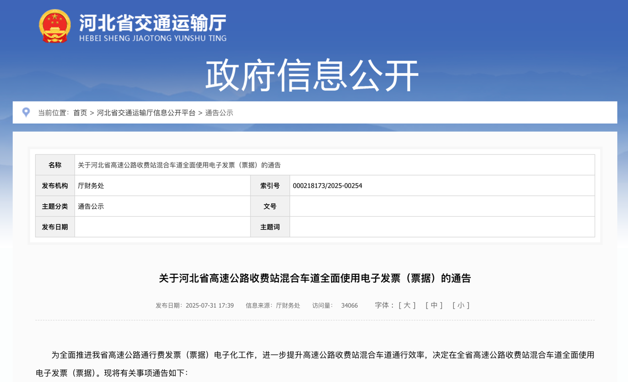Click the empty 主题词 value cell
Screen dimensions: 628x382
(x=441, y=227)
